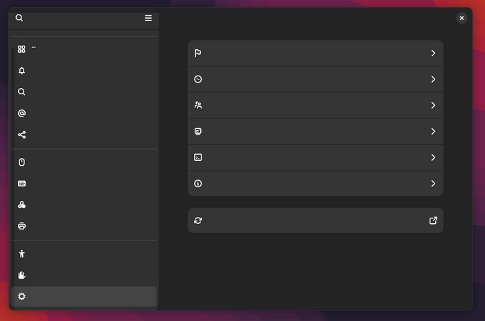
Task: Select the System gear icon in sidebar
Action: (21, 297)
